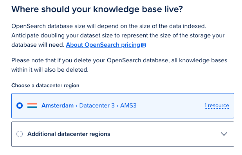
Task: Click the OpenSearch database size description text
Action: pos(118,35)
